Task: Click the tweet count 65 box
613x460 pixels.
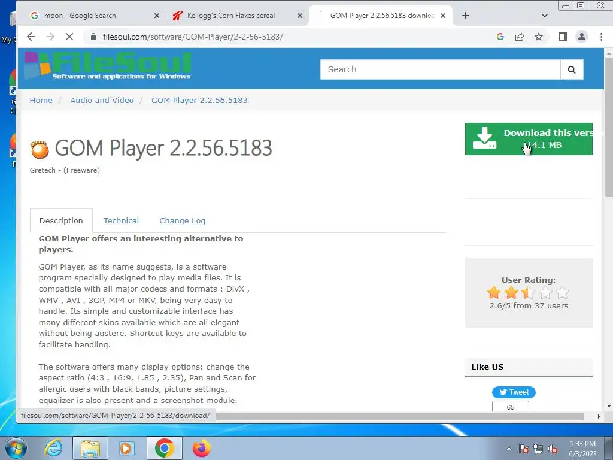Action: pyautogui.click(x=510, y=407)
